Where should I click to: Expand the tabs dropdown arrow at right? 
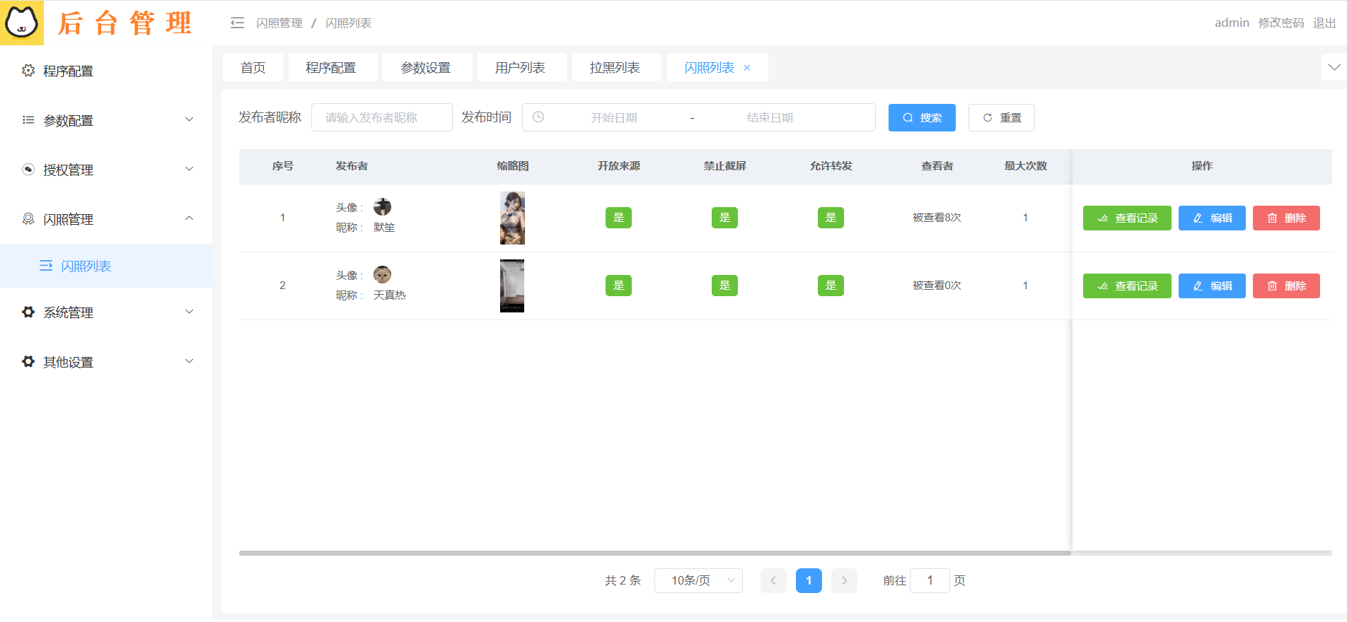pos(1334,68)
